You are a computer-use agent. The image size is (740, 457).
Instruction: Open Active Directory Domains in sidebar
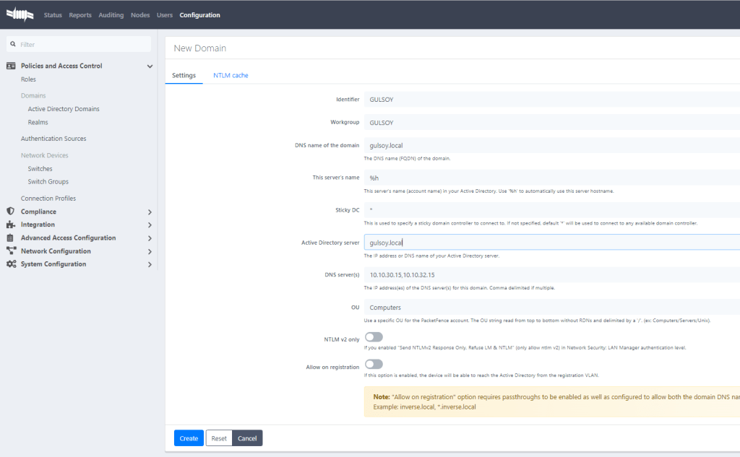(x=64, y=109)
